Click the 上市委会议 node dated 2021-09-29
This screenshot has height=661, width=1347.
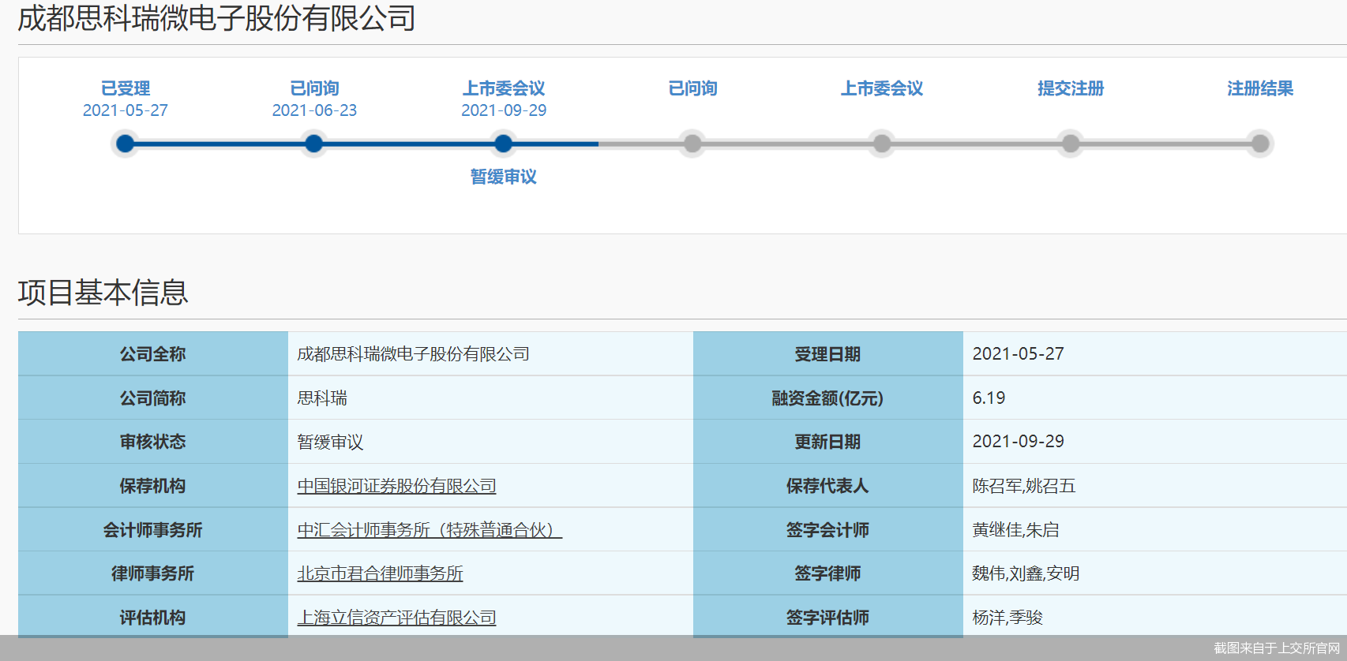(x=503, y=144)
